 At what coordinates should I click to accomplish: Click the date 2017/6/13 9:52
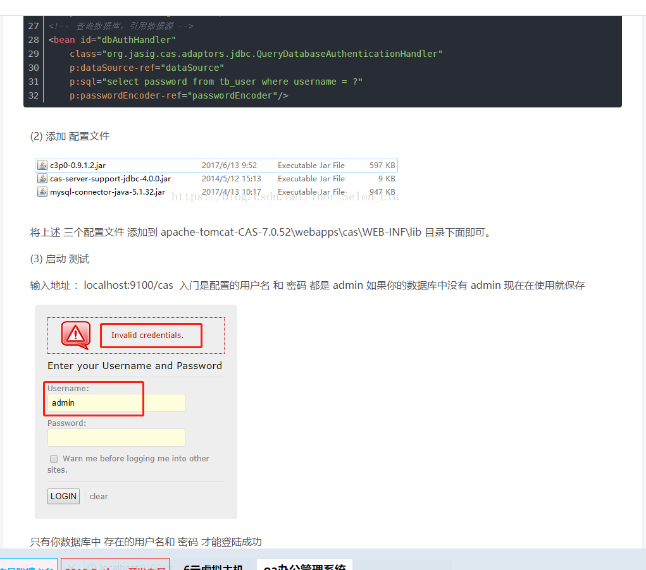coord(229,166)
